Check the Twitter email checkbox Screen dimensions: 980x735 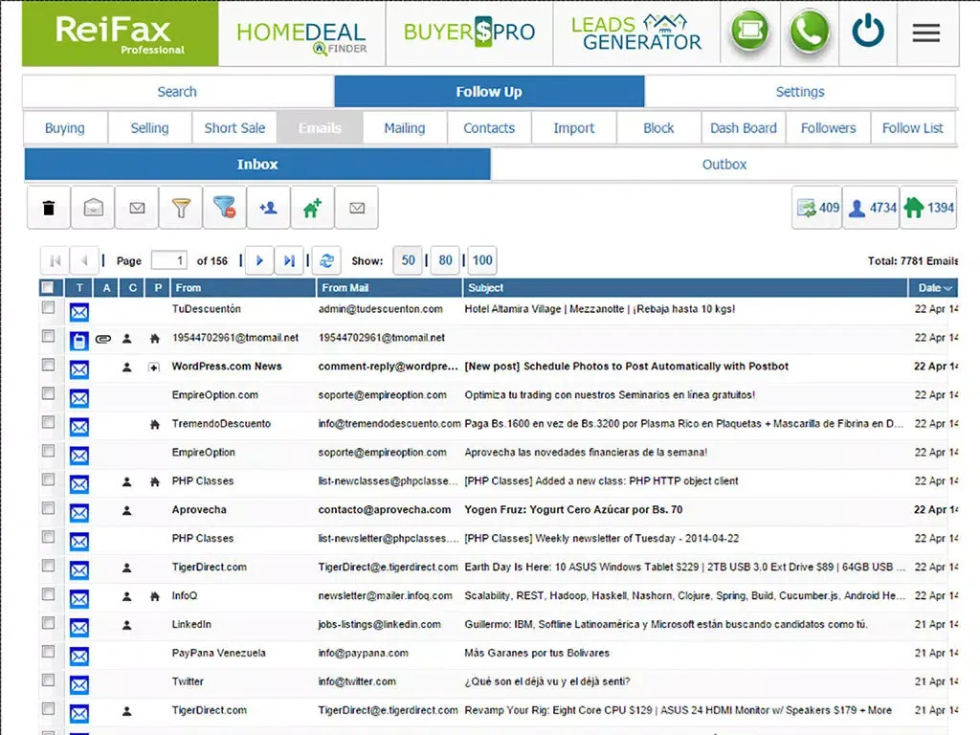(x=48, y=680)
